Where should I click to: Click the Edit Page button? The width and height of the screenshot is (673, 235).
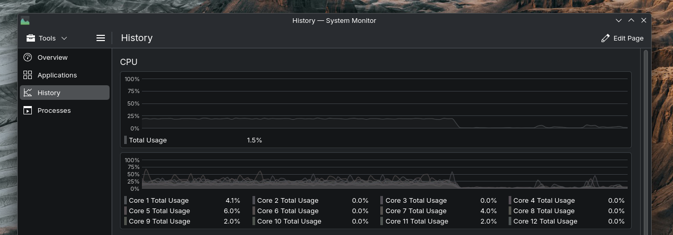coord(622,38)
